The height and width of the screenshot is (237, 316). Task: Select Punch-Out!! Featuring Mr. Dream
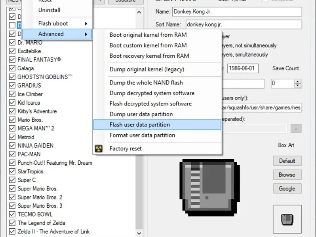click(x=55, y=163)
